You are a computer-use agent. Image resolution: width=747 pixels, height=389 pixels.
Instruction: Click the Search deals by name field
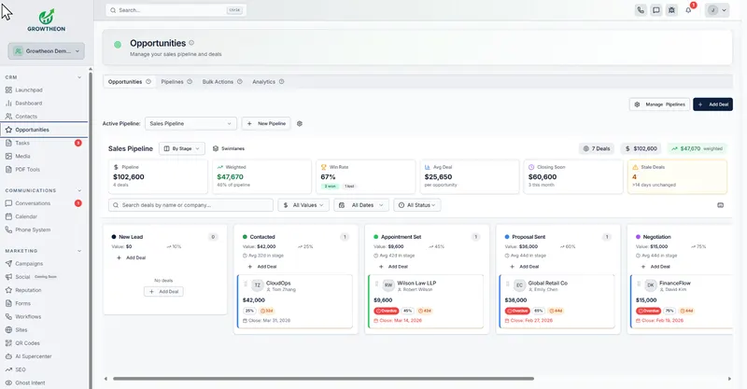click(191, 205)
